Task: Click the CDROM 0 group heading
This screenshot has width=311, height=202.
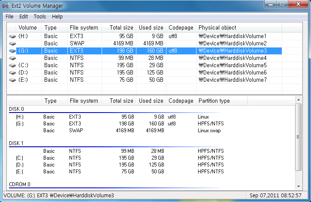Action: (x=20, y=184)
